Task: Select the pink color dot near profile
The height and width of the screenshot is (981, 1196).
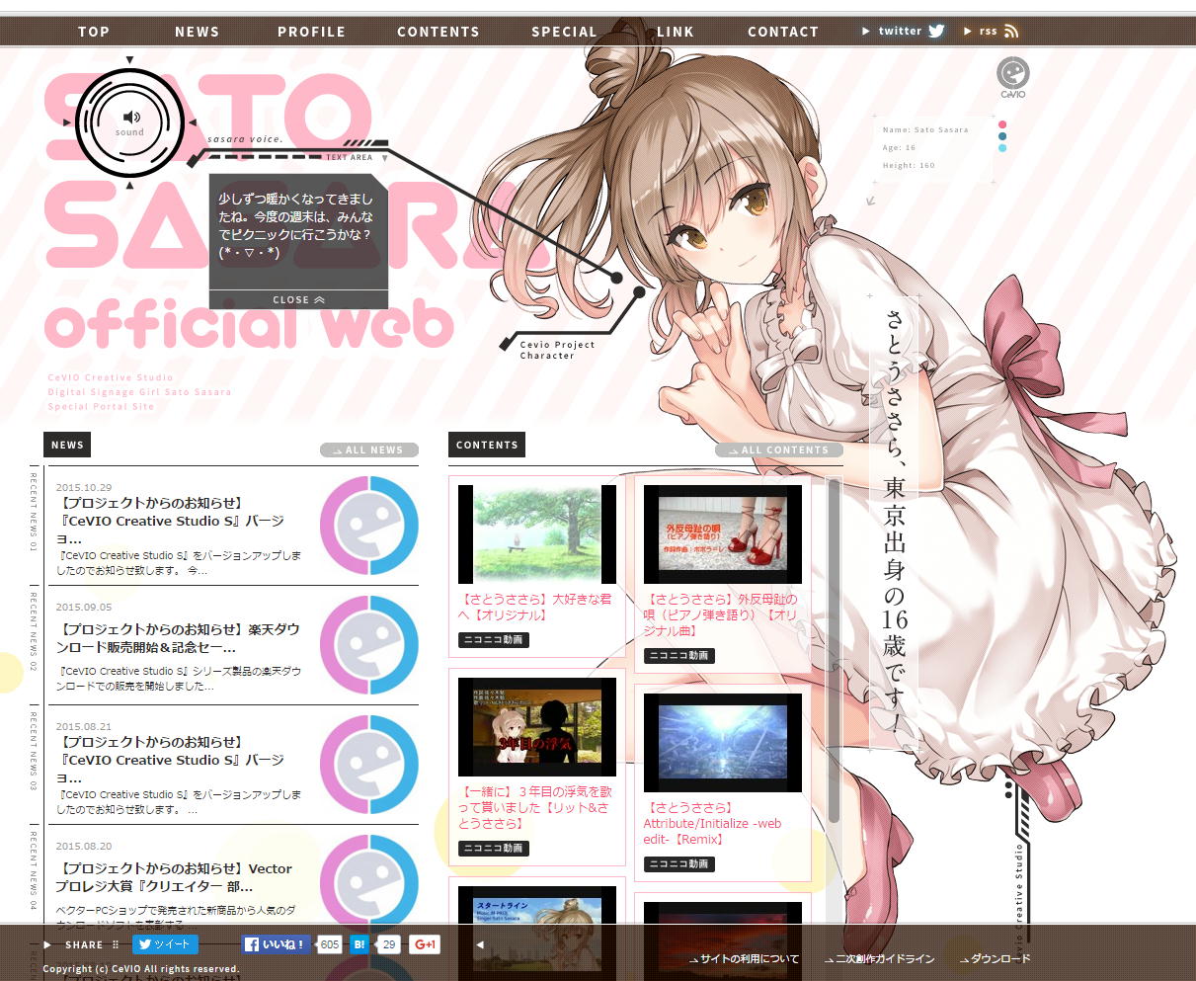Action: 1002,124
